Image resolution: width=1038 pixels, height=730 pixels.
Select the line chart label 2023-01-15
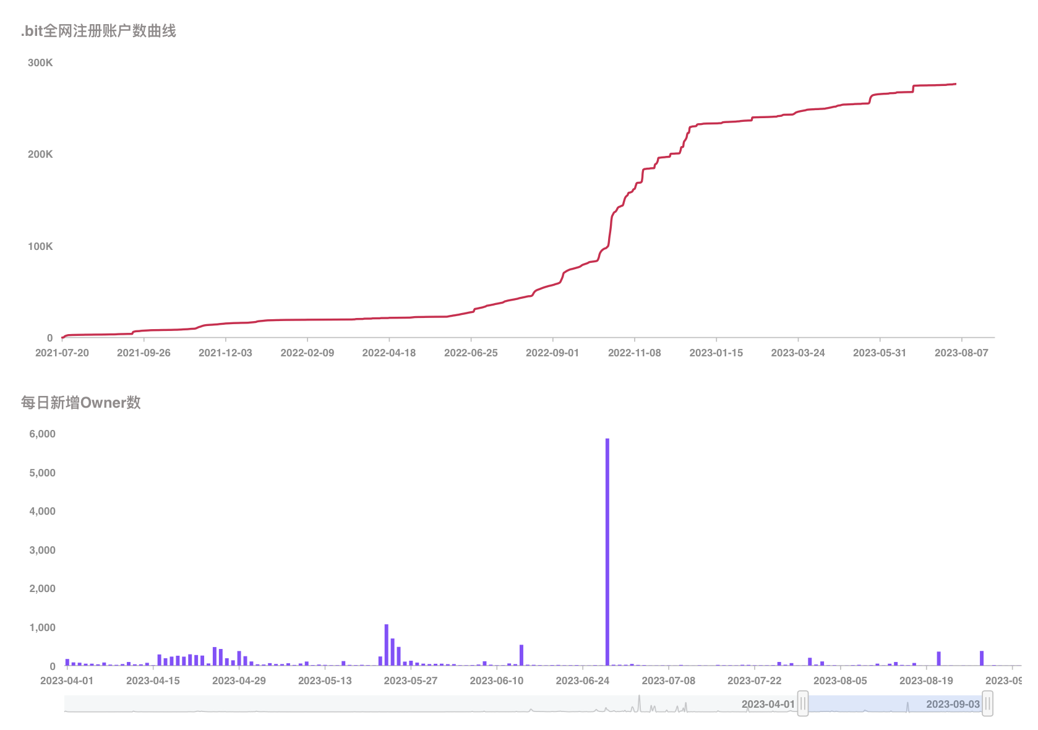click(x=716, y=353)
